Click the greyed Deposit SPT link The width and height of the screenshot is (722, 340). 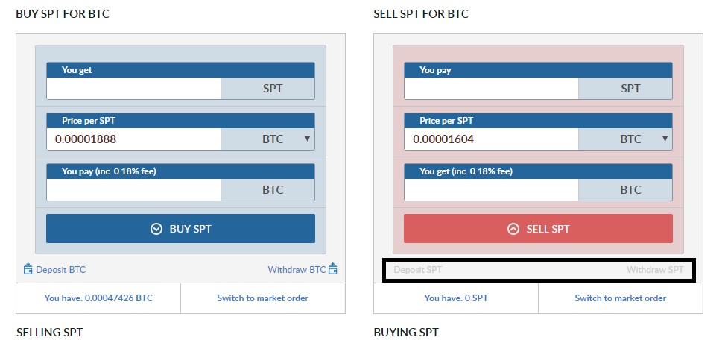(418, 269)
